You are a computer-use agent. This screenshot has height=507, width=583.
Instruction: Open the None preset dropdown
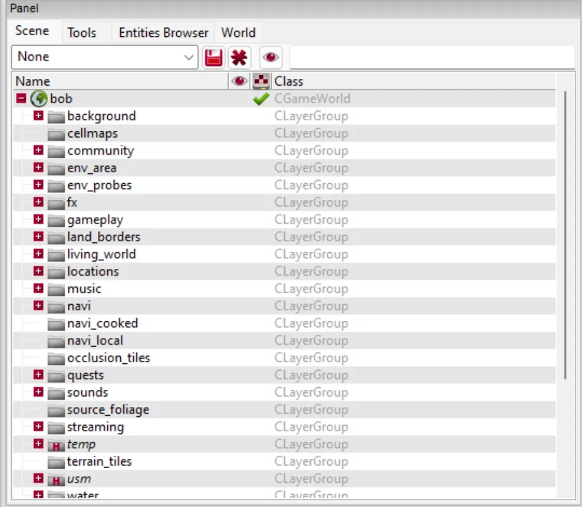188,57
